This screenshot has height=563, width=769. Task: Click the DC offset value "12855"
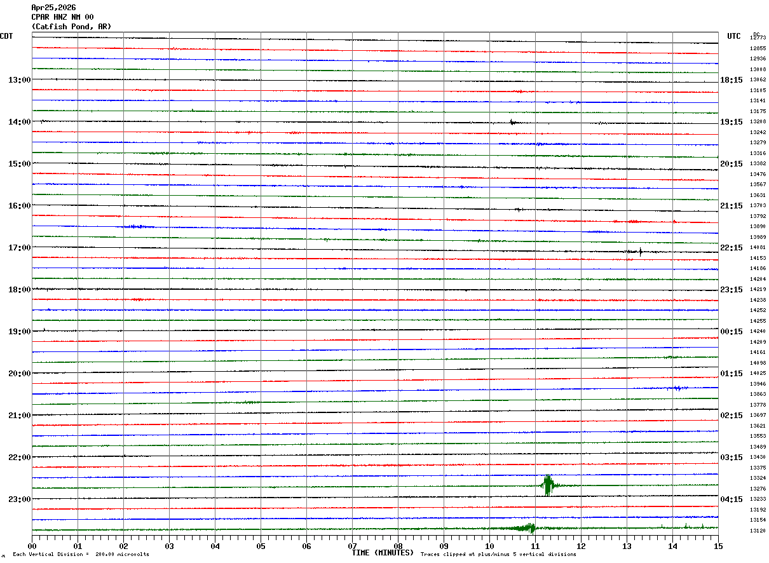[758, 49]
